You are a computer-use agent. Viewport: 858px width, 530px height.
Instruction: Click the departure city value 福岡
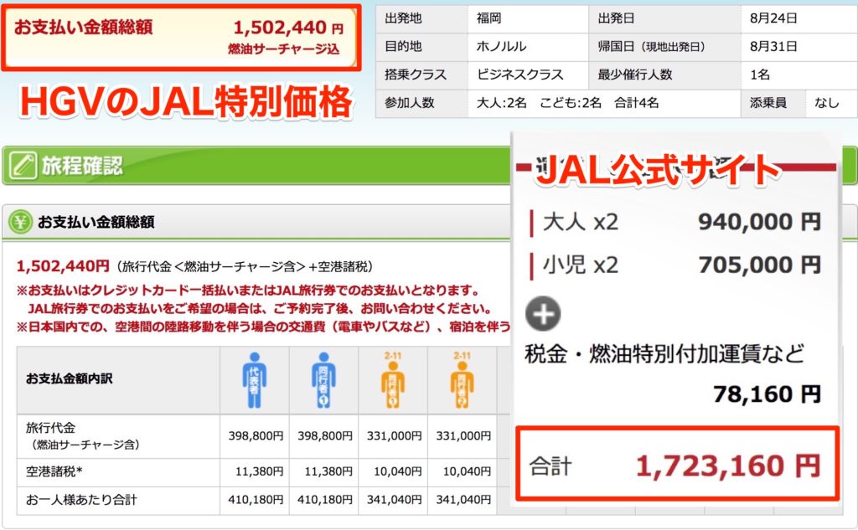488,18
